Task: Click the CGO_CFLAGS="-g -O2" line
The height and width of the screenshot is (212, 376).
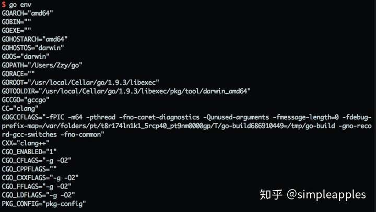Action: (x=37, y=160)
